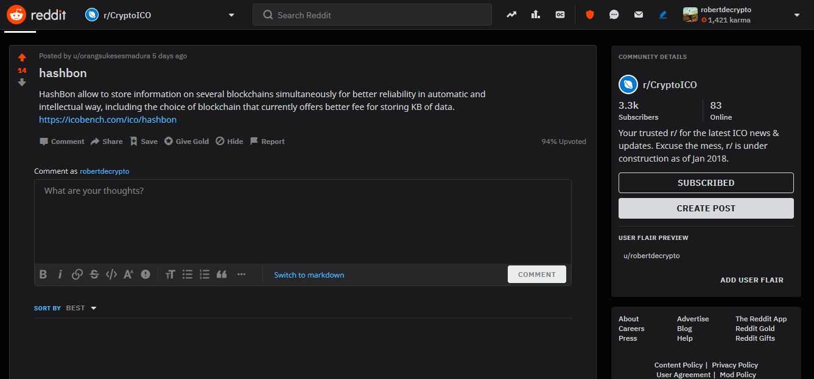Upvote the hashbon post
814x379 pixels.
tap(22, 58)
